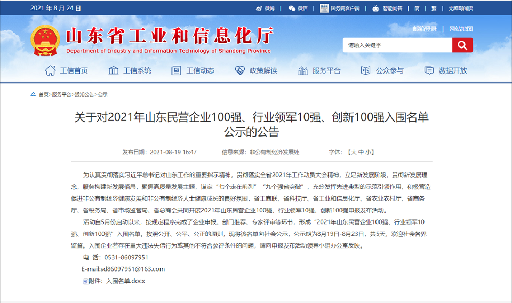The image size is (512, 303).
Task: Select the 服务平台 navigation item
Action: (319, 70)
